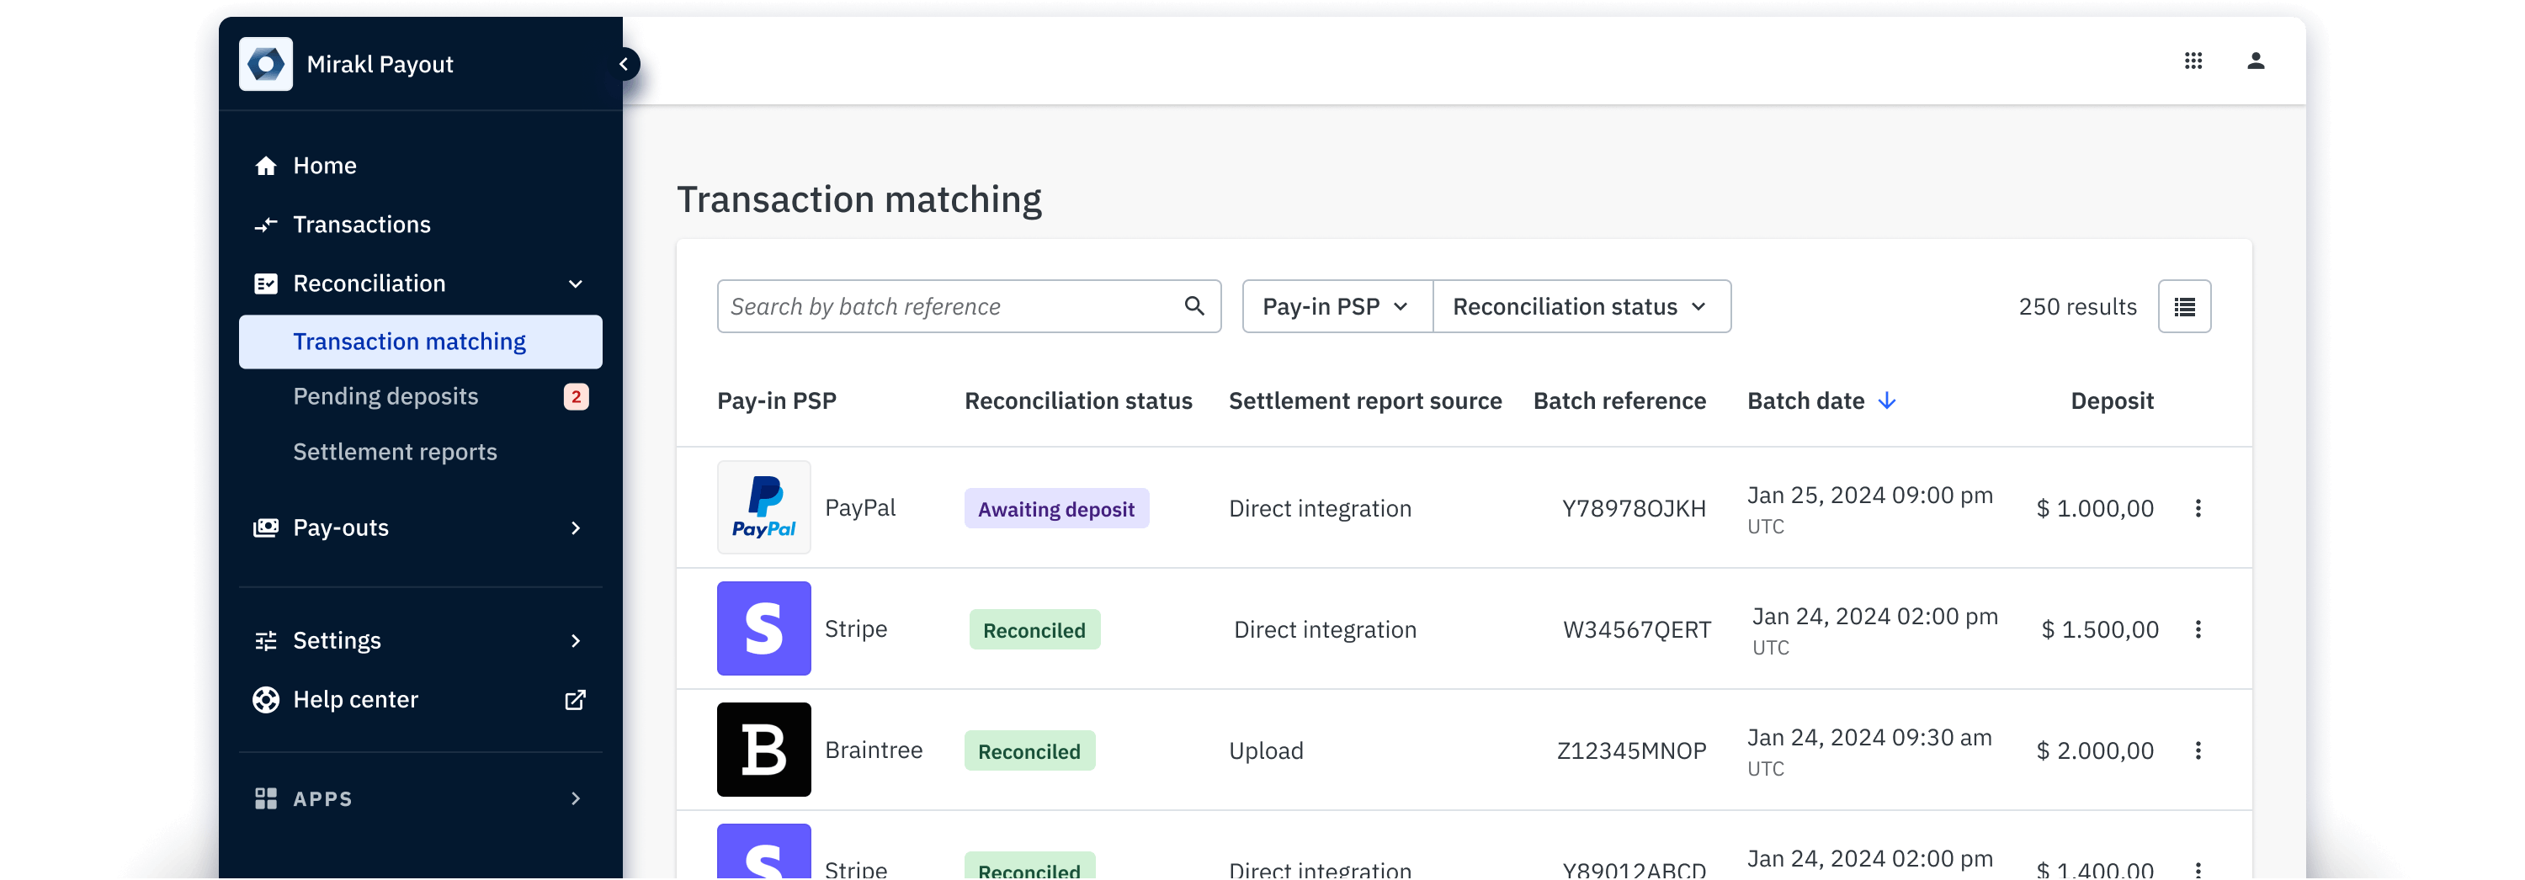Click the search magnifier icon
The image size is (2525, 880).
(x=1193, y=305)
